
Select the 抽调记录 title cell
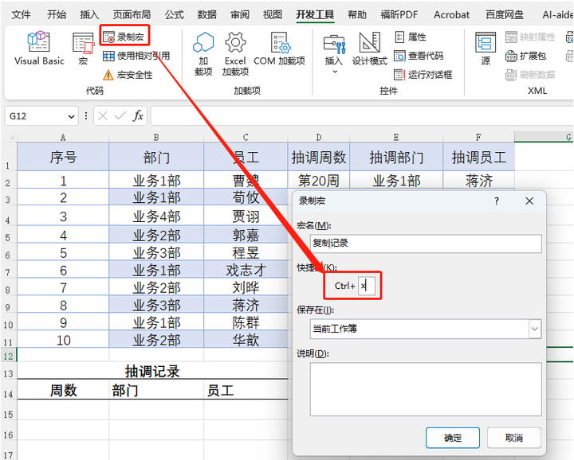pyautogui.click(x=152, y=371)
